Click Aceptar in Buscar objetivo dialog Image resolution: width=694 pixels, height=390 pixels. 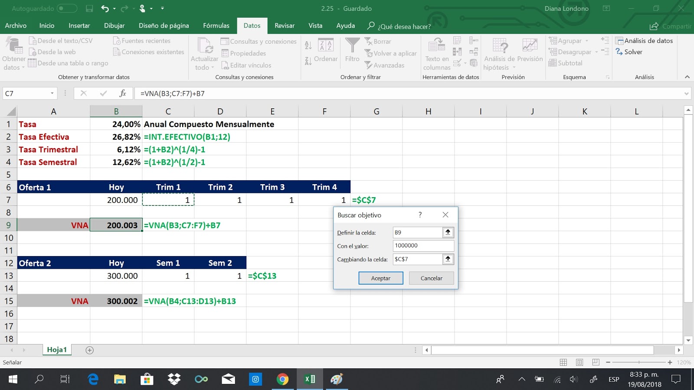coord(380,278)
